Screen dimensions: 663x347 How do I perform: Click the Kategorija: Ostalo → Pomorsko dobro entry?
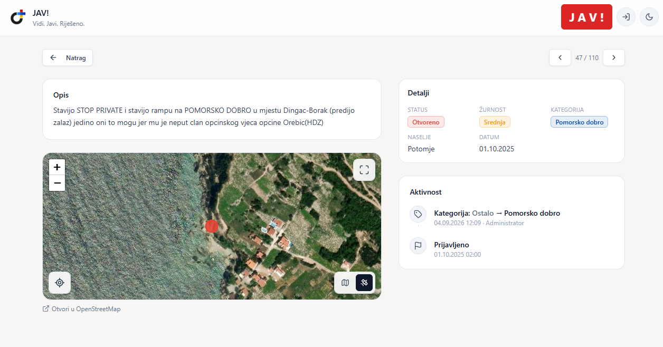tap(497, 213)
